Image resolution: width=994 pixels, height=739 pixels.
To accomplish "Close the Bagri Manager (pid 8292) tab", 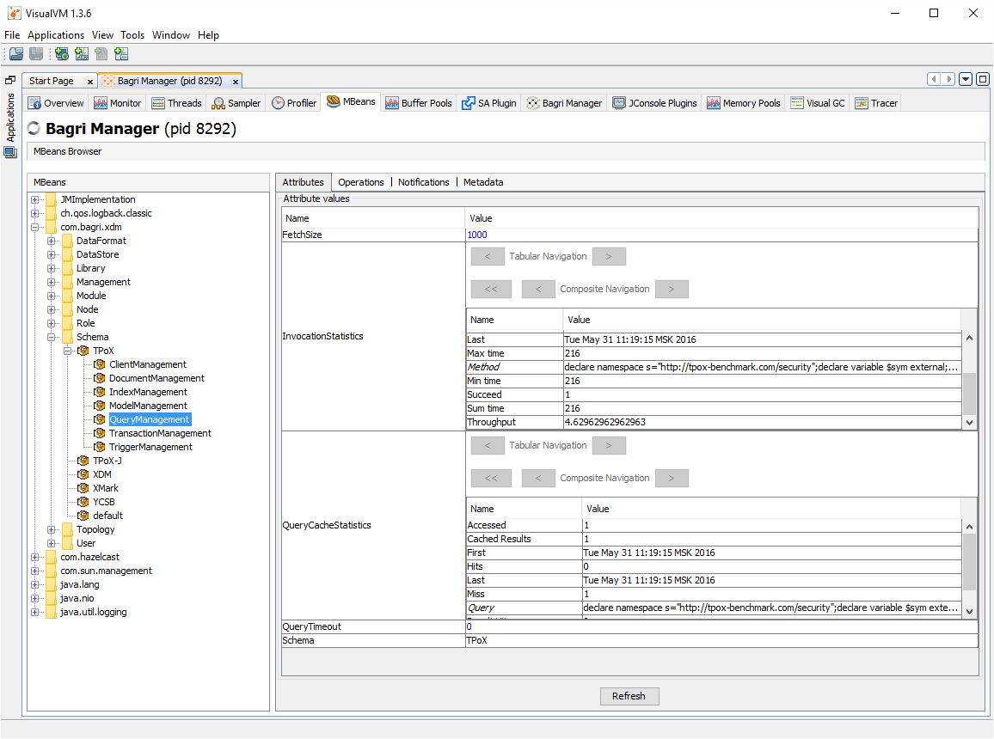I will pyautogui.click(x=236, y=82).
